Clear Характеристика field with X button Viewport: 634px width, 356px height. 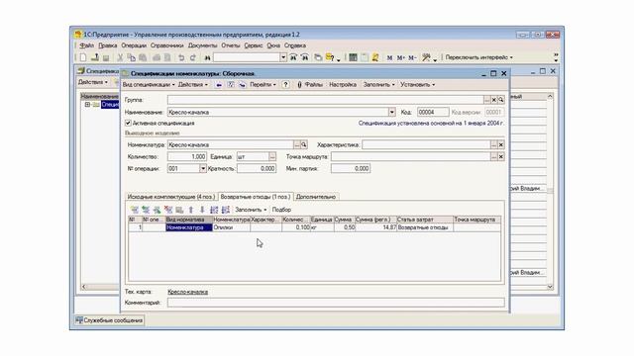point(501,144)
